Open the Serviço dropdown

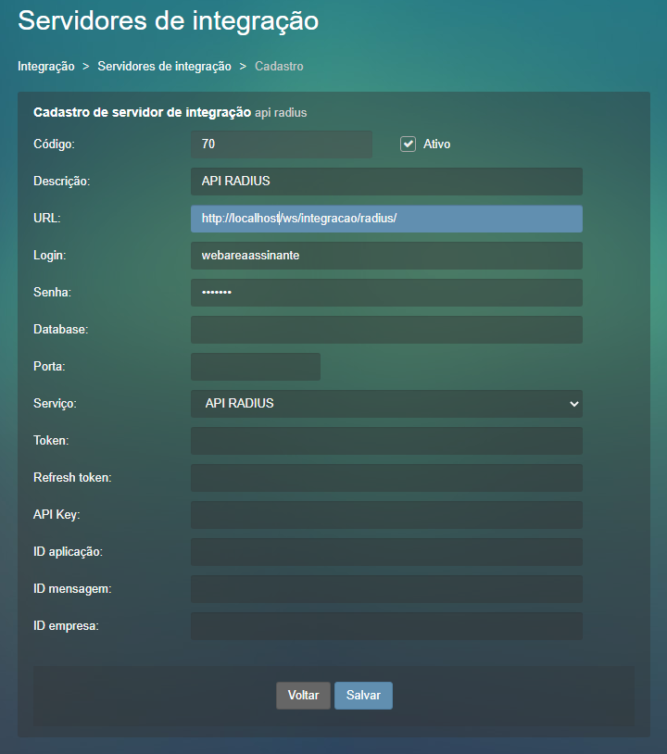click(x=386, y=404)
